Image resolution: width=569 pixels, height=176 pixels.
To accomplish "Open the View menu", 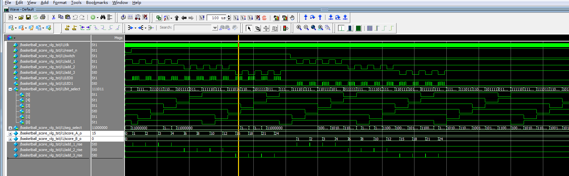I will point(32,3).
